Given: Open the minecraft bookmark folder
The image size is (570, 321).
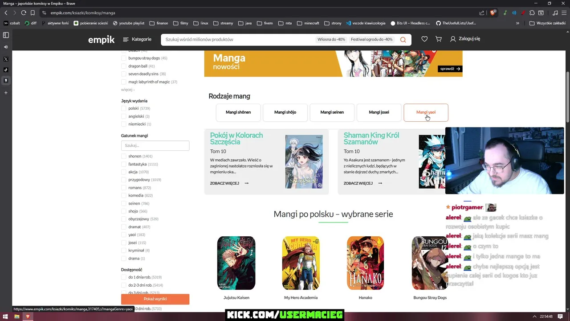Looking at the screenshot, I should [308, 23].
